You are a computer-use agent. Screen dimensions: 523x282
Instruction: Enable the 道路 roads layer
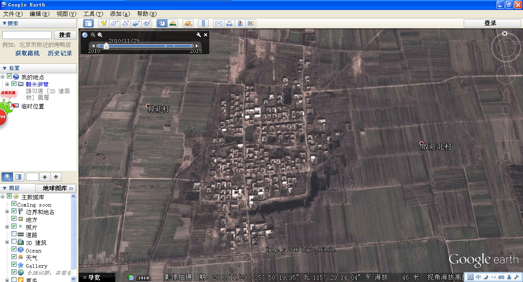click(x=14, y=234)
